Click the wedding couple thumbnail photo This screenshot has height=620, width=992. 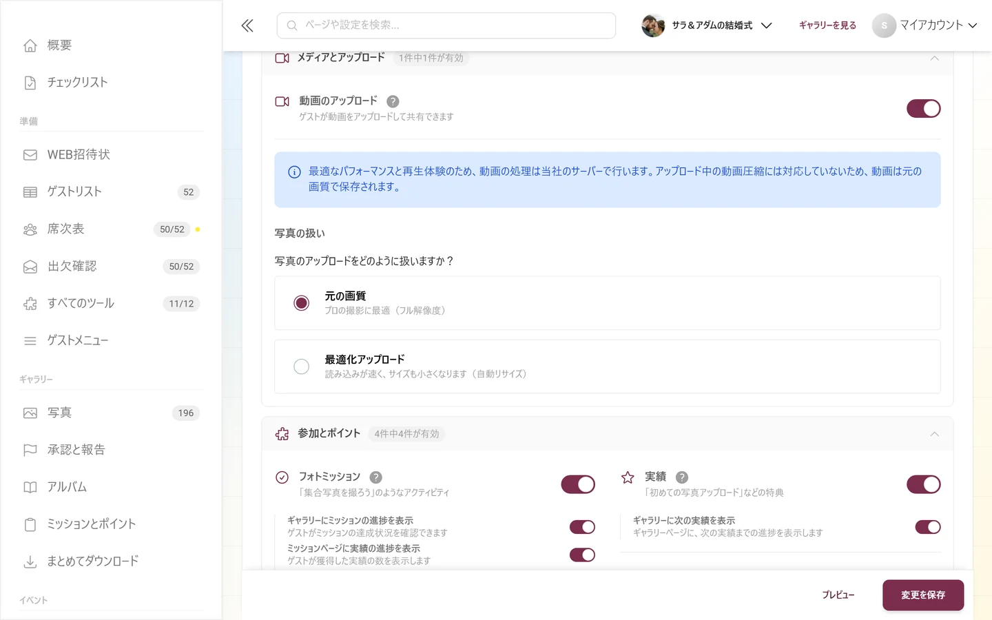click(x=653, y=25)
